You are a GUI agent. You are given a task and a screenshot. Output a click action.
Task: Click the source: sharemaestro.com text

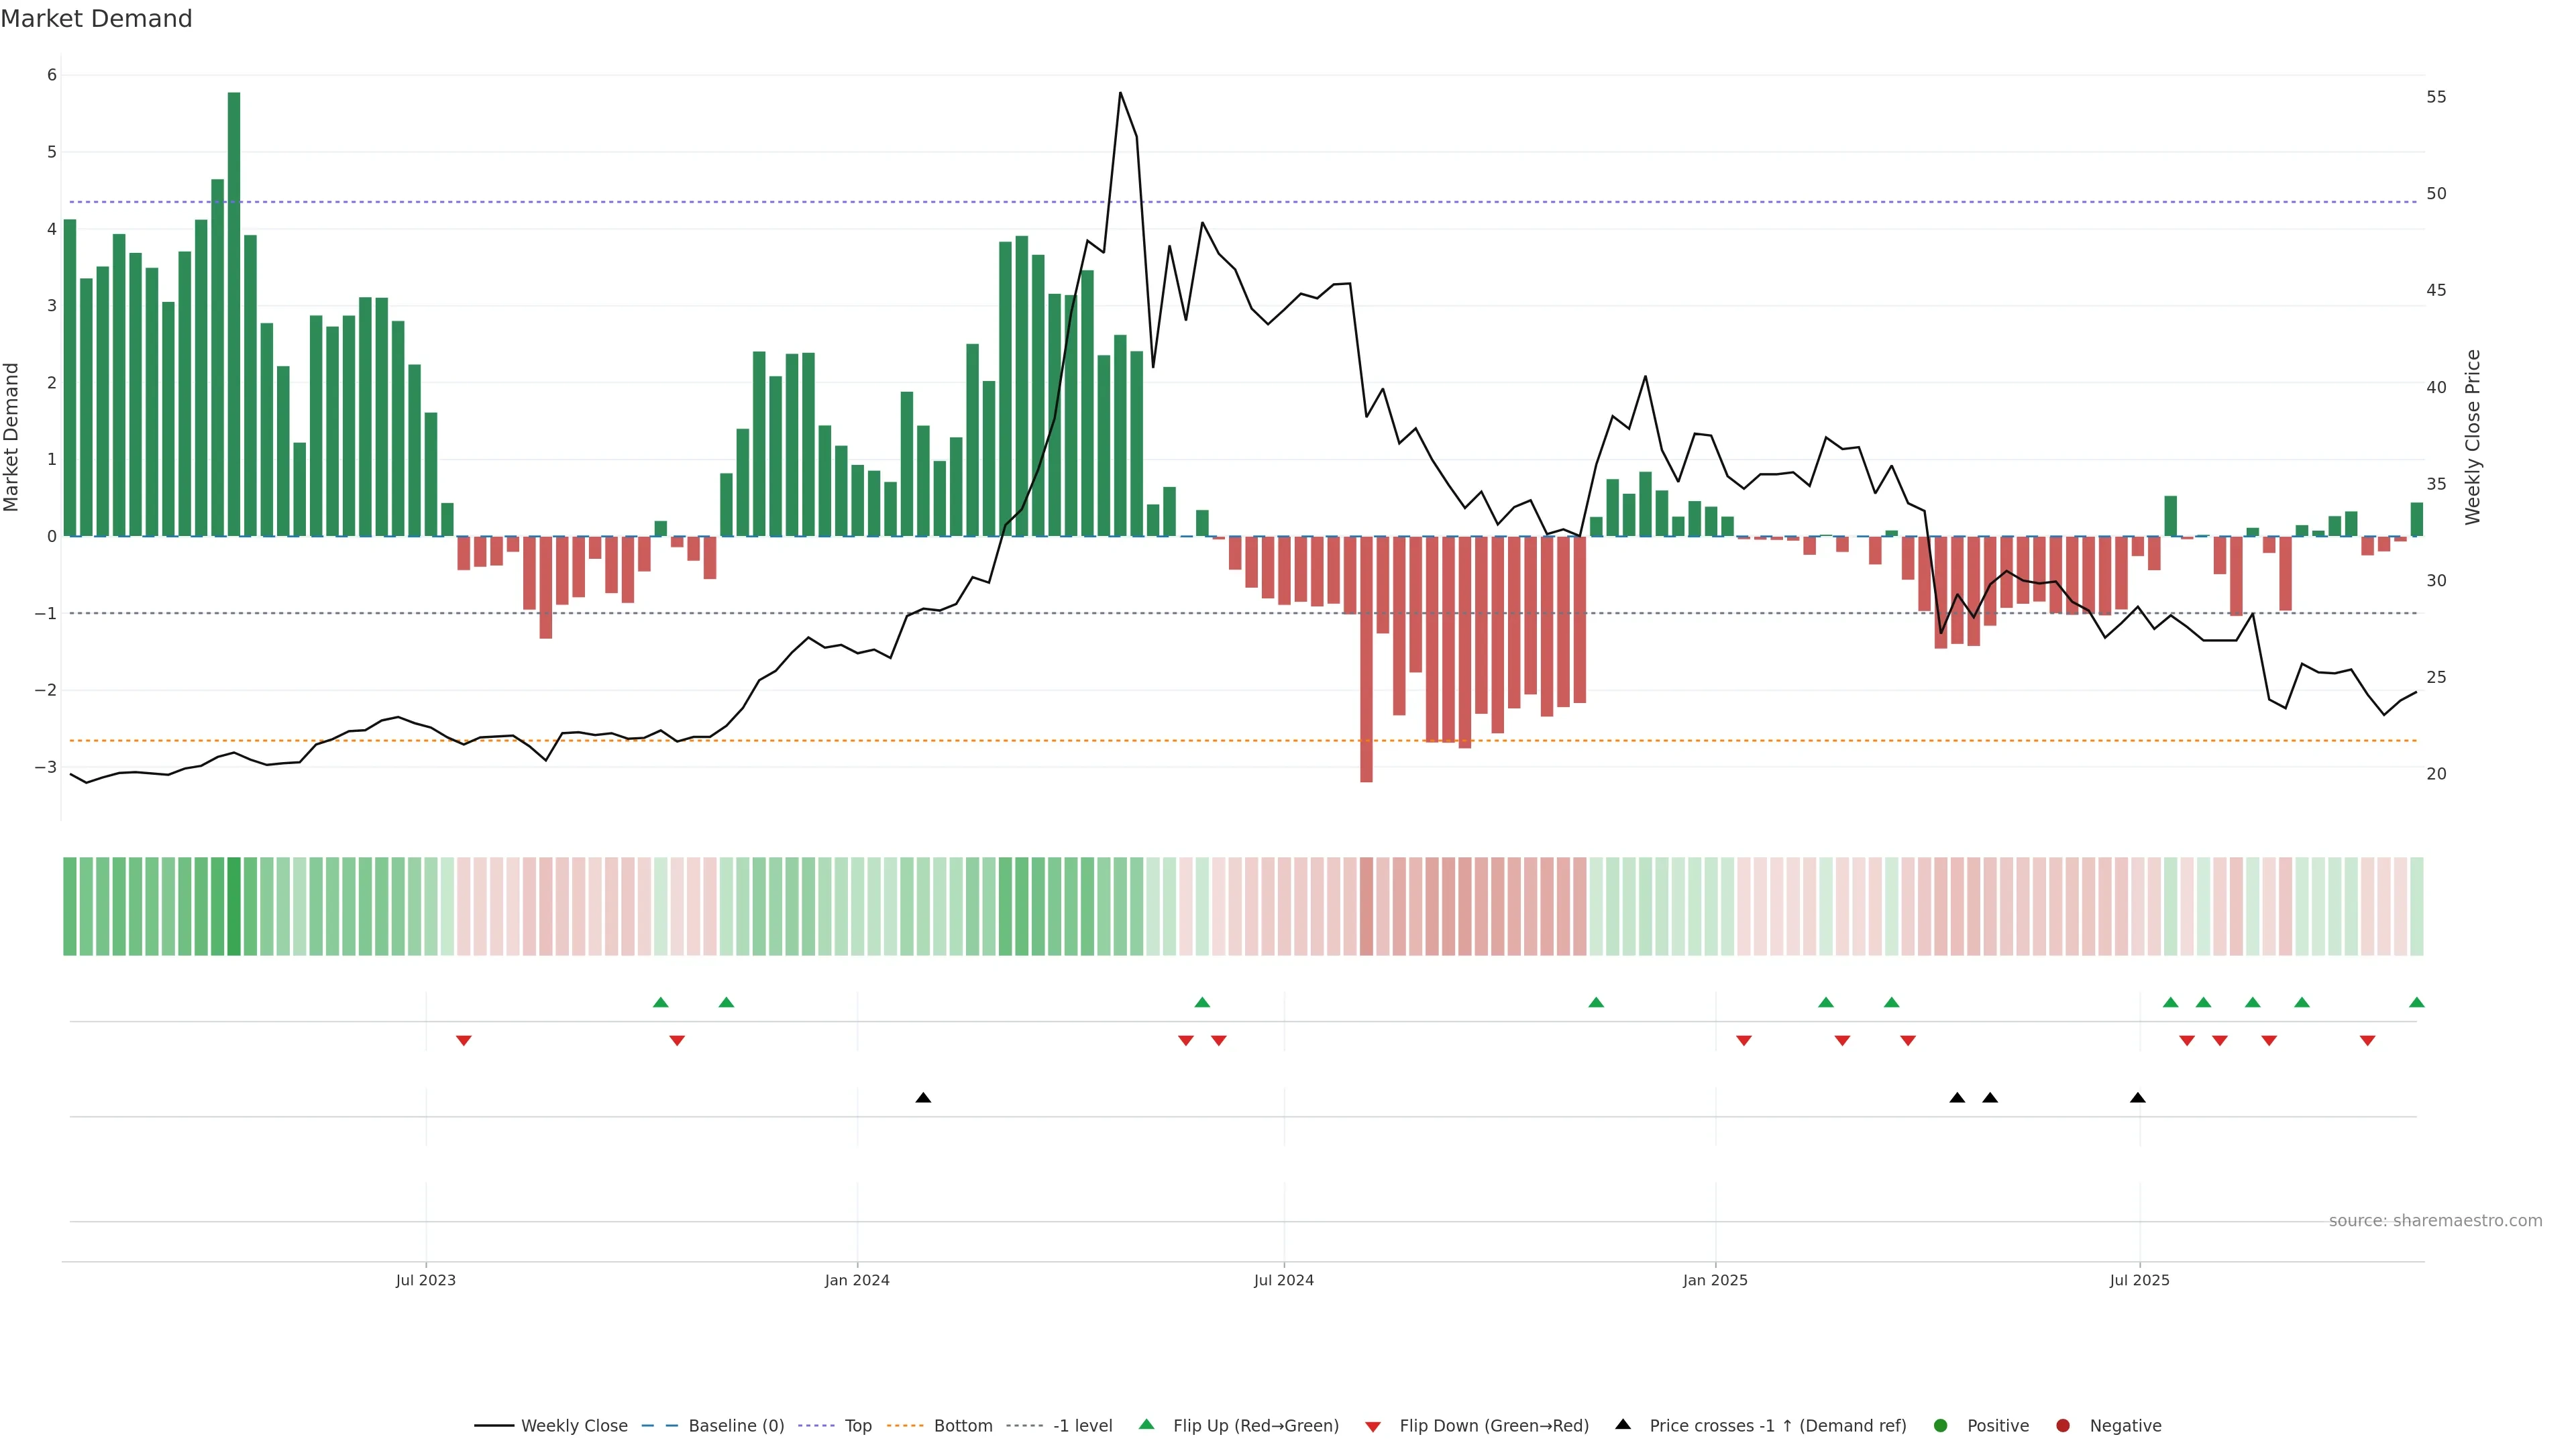tap(2435, 1220)
